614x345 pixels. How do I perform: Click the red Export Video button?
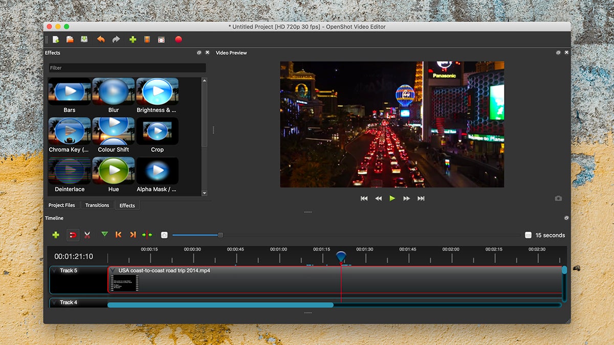(178, 39)
